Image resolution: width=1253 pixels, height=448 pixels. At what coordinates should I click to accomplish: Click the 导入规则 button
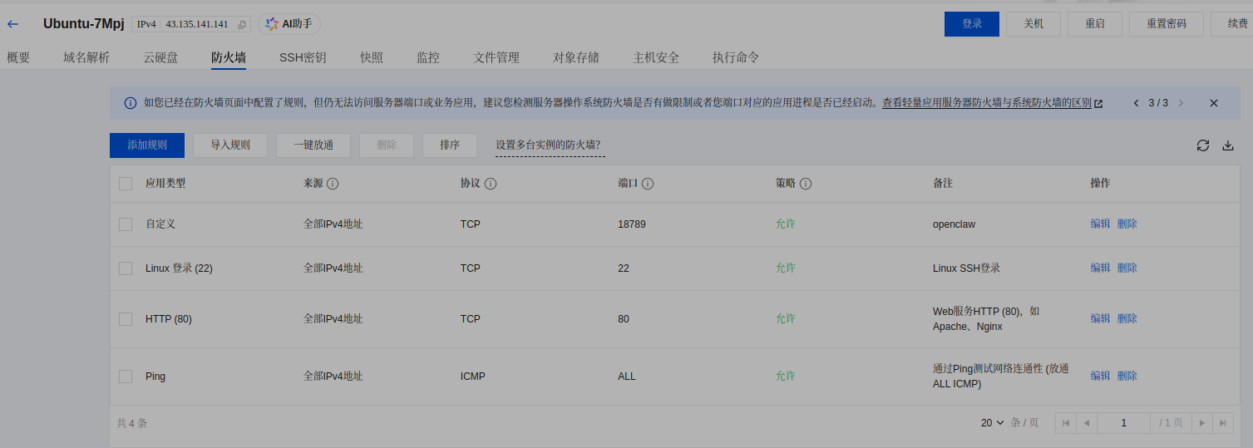pyautogui.click(x=230, y=145)
